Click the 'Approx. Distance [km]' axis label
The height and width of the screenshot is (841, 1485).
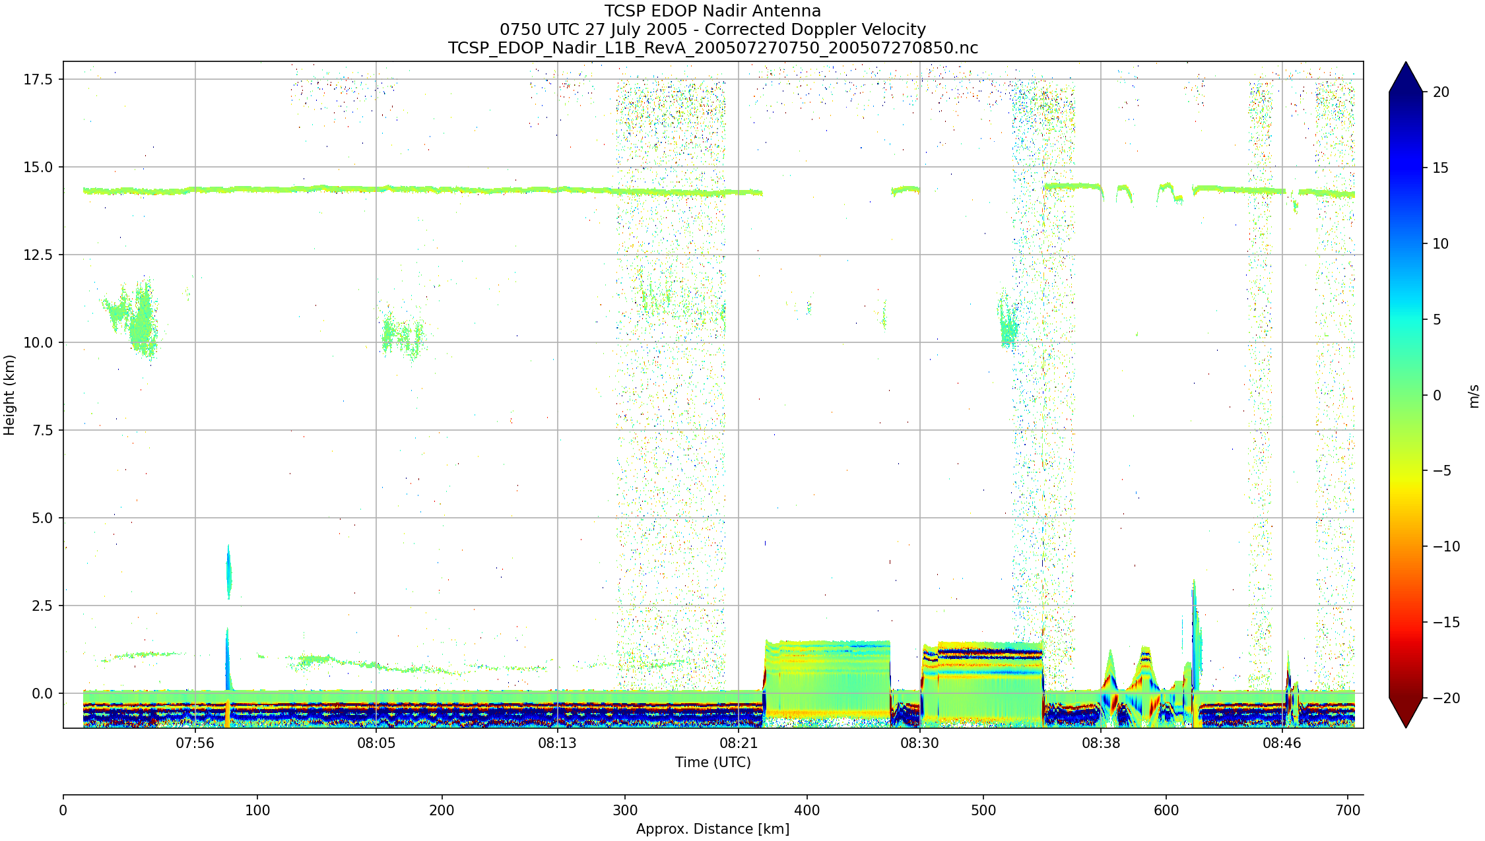713,829
